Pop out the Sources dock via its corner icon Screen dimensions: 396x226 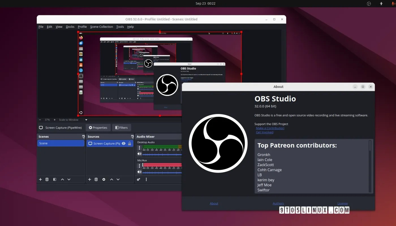click(132, 136)
